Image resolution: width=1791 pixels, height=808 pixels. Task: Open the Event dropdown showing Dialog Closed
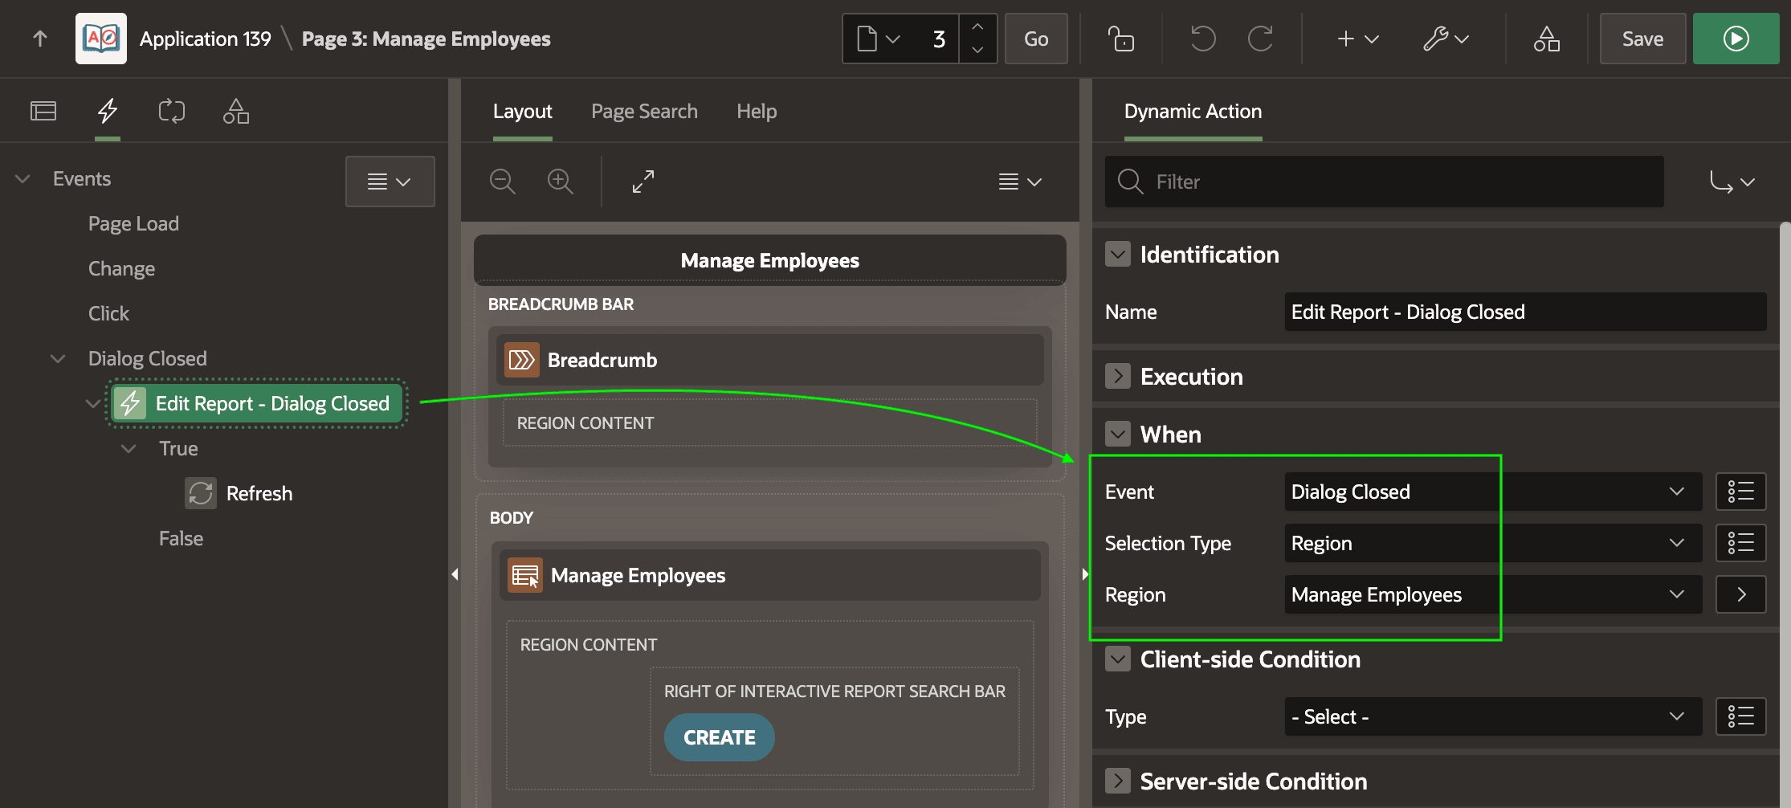point(1493,492)
